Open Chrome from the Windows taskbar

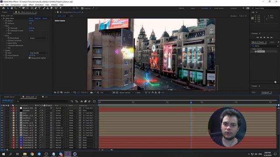pos(32,154)
